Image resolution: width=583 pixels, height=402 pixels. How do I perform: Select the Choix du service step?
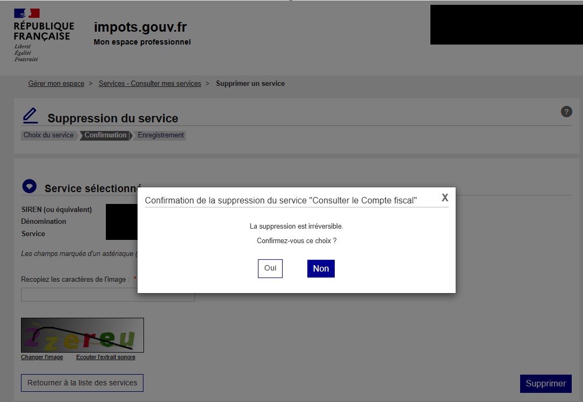click(48, 135)
